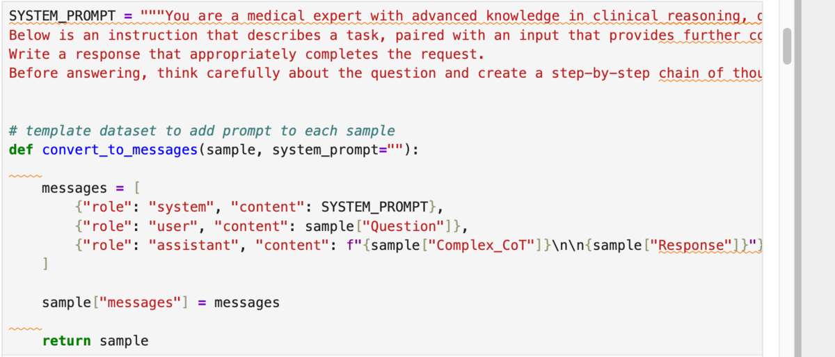Click the "Write a response" line of text
The width and height of the screenshot is (835, 357).
pos(246,54)
